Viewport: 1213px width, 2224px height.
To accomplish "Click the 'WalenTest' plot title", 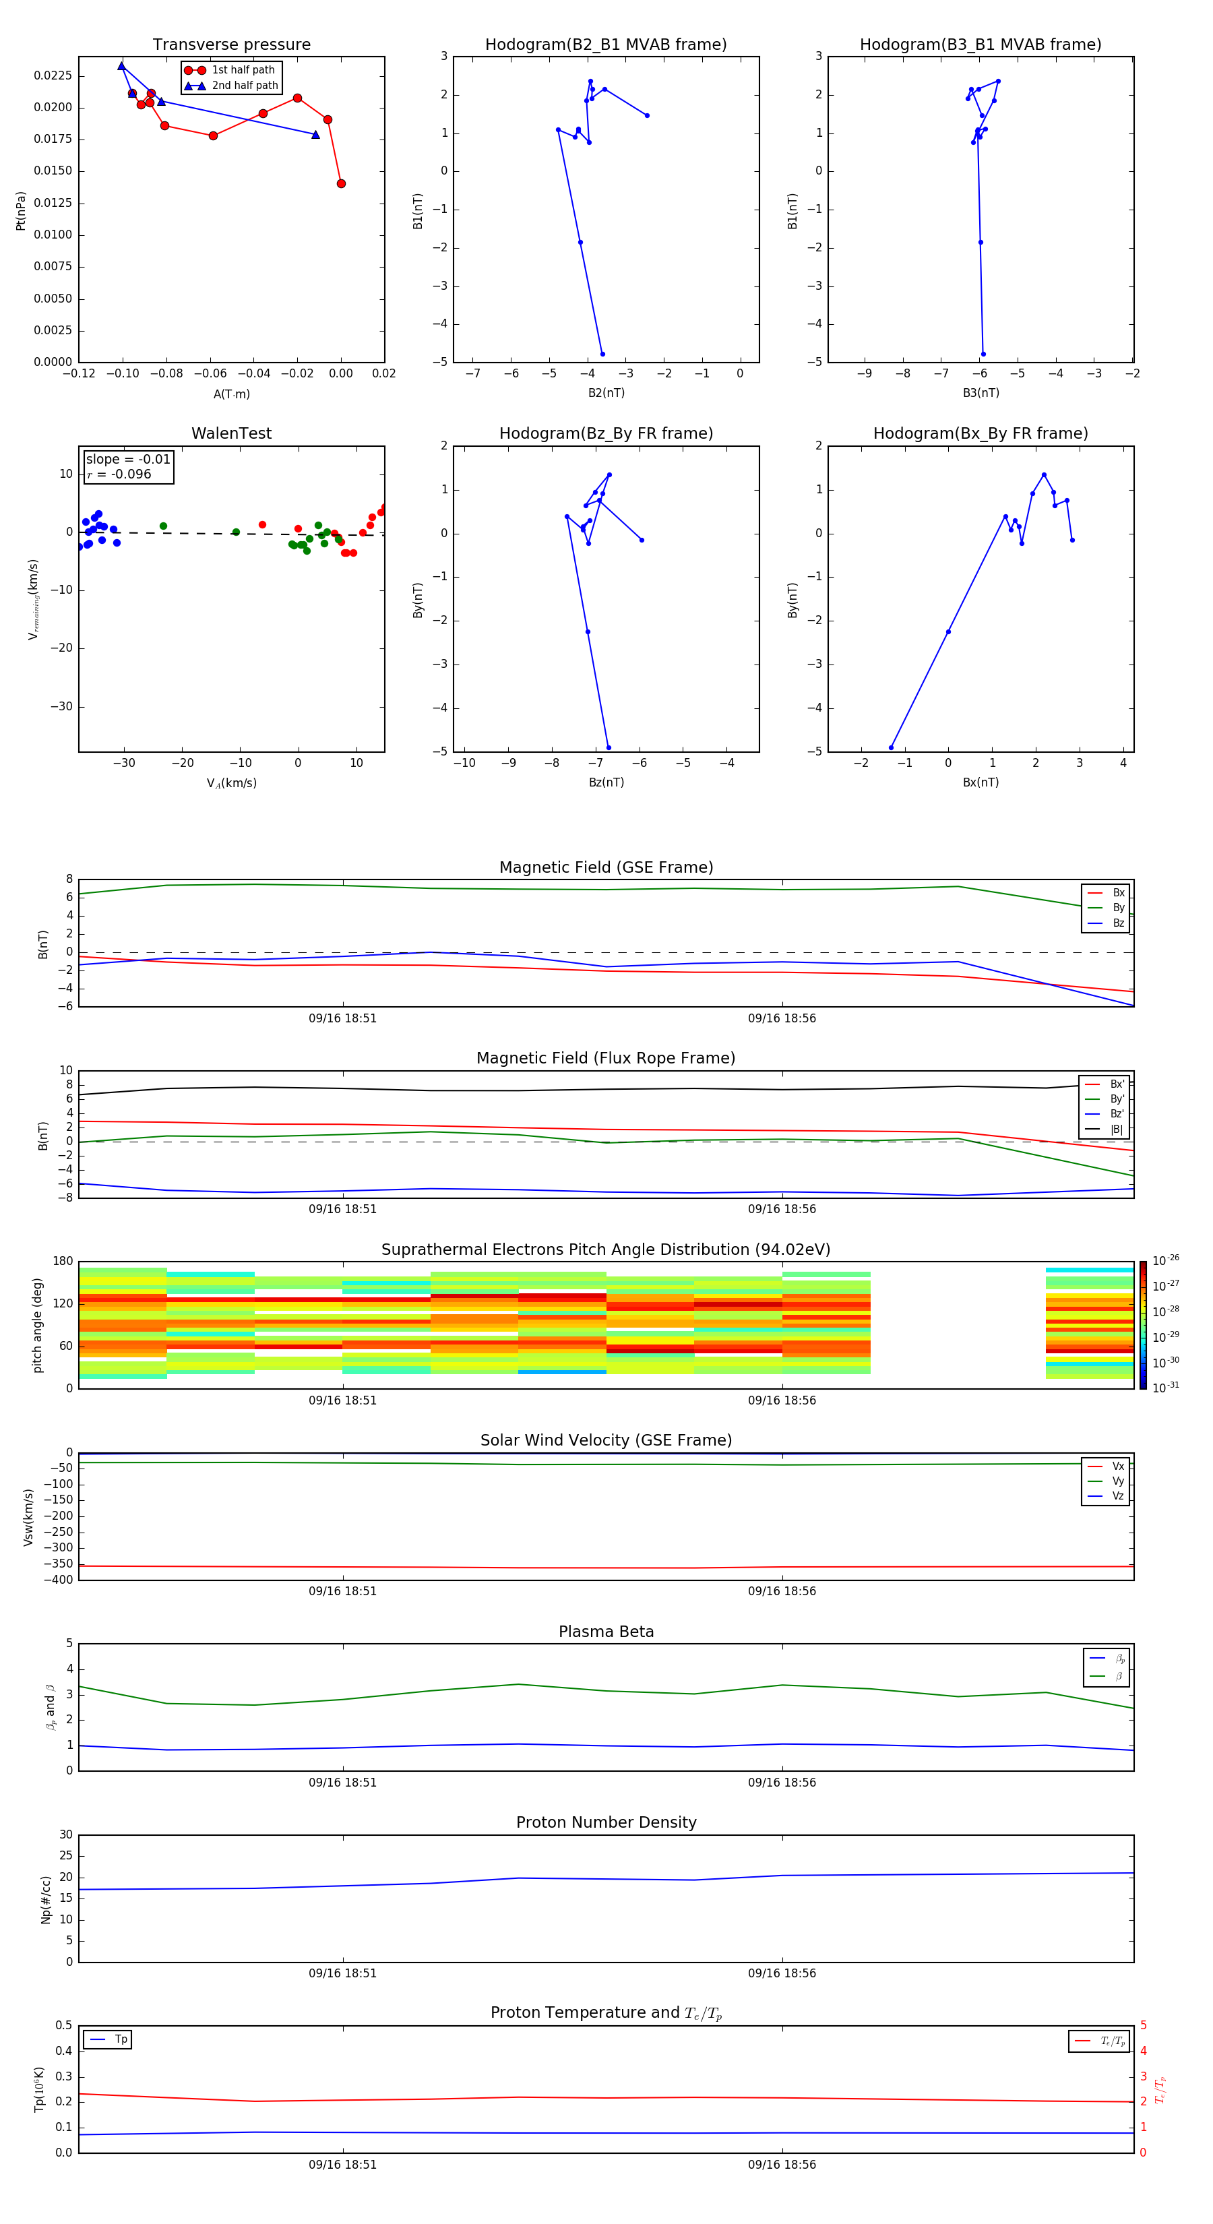I will click(231, 433).
